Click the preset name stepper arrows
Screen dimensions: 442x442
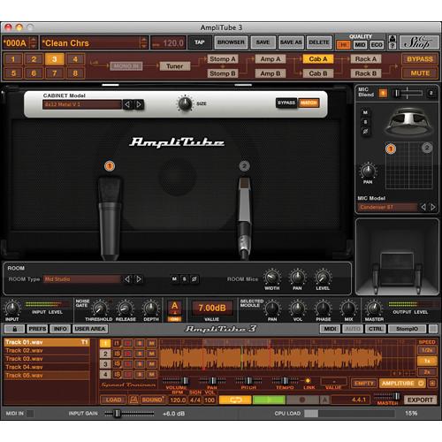(x=143, y=43)
